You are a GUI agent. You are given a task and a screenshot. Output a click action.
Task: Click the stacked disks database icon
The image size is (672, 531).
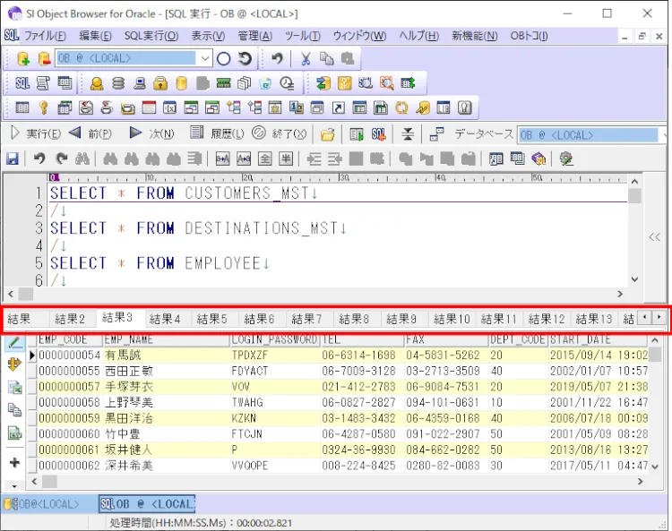118,83
